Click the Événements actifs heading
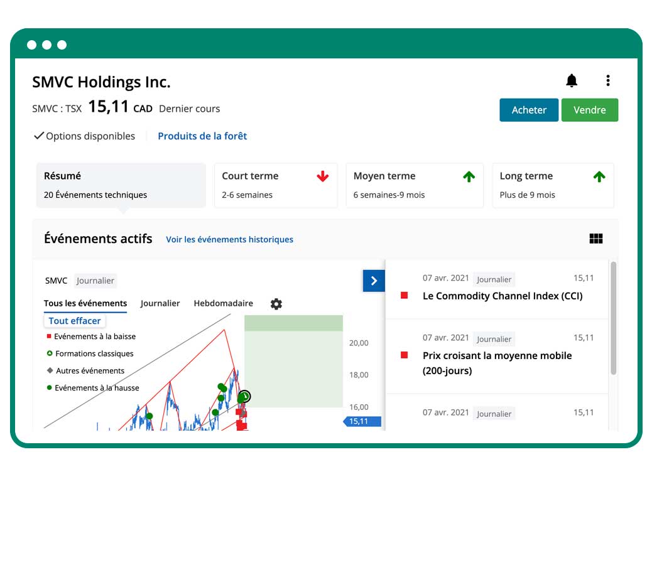Viewport: 652px width, 565px height. tap(98, 239)
